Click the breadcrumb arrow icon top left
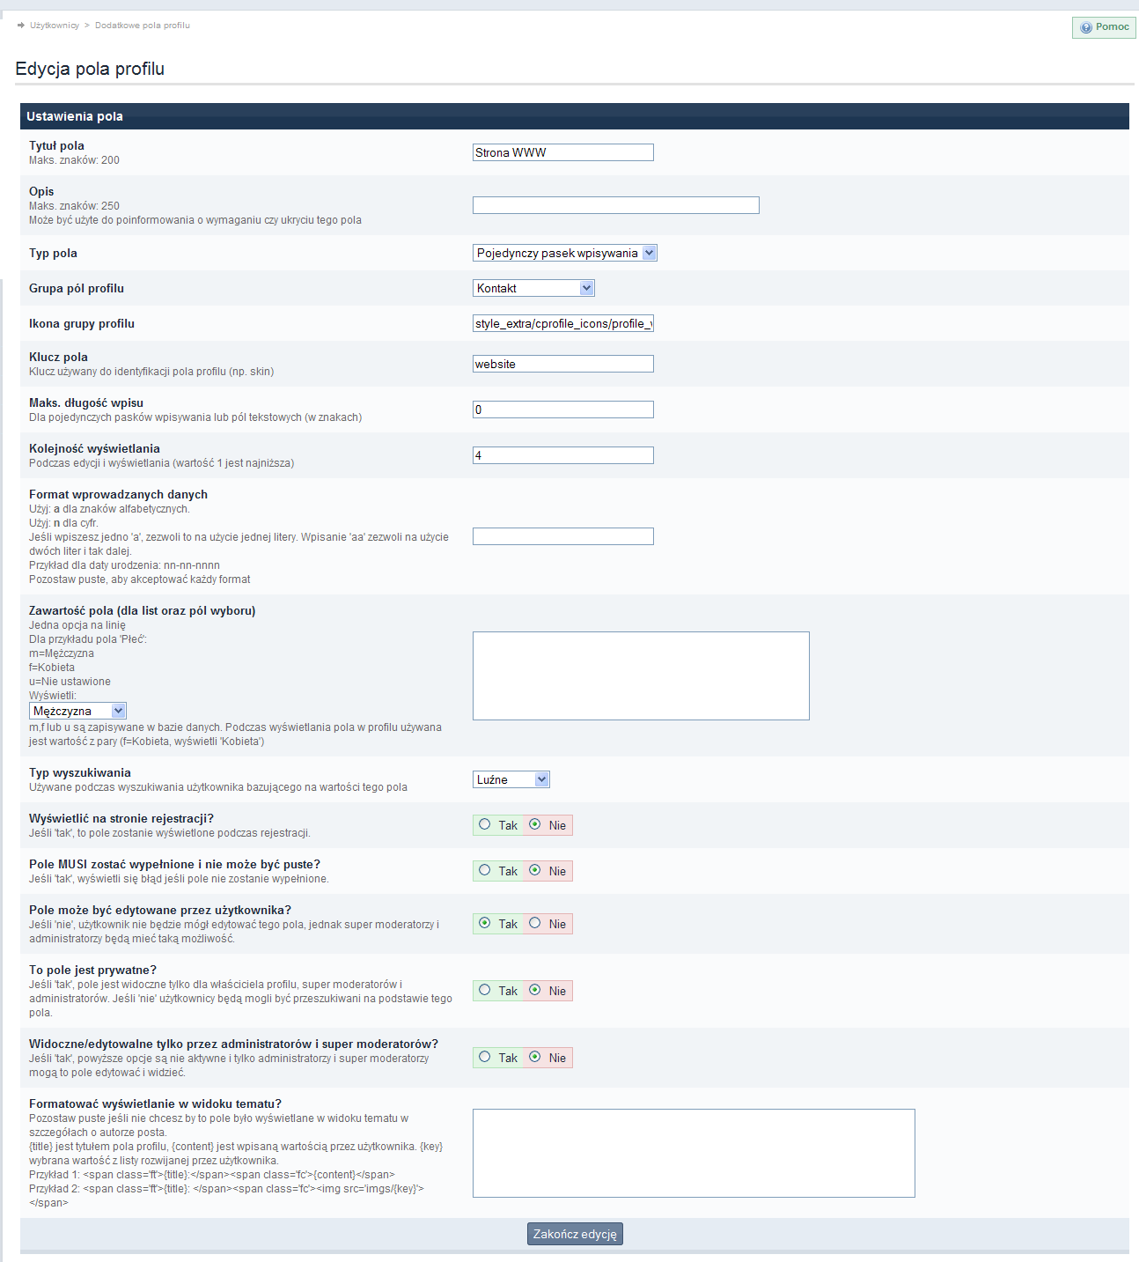Image resolution: width=1139 pixels, height=1262 pixels. click(19, 26)
